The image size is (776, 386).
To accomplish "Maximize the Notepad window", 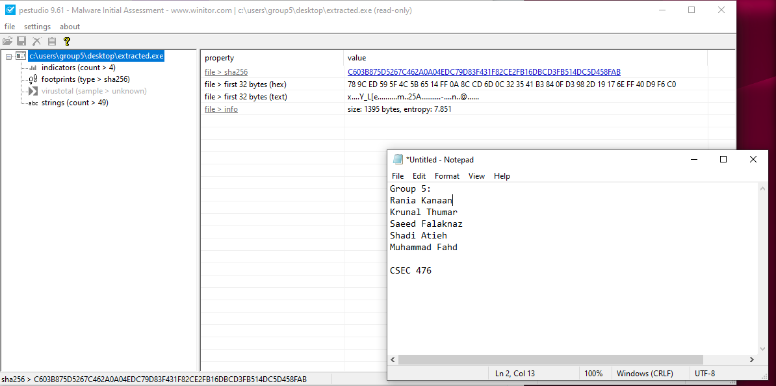I will coord(723,159).
